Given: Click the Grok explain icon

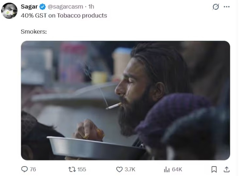Looking at the screenshot, I should click(216, 7).
